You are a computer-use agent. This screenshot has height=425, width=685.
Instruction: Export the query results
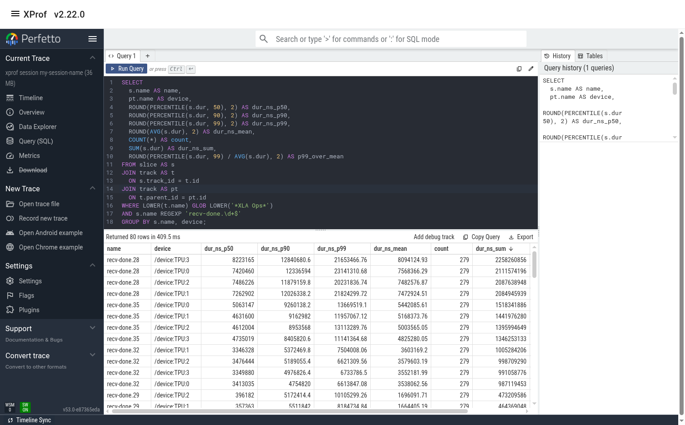[x=521, y=237]
